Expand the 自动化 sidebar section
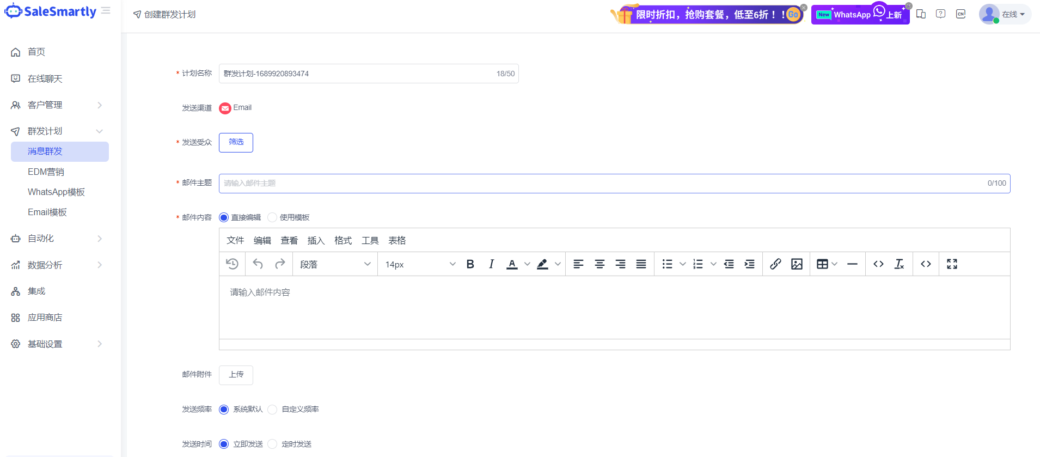1040x457 pixels. click(x=100, y=239)
